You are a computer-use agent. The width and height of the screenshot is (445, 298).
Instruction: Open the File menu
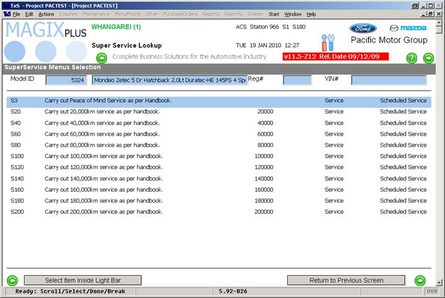(16, 14)
